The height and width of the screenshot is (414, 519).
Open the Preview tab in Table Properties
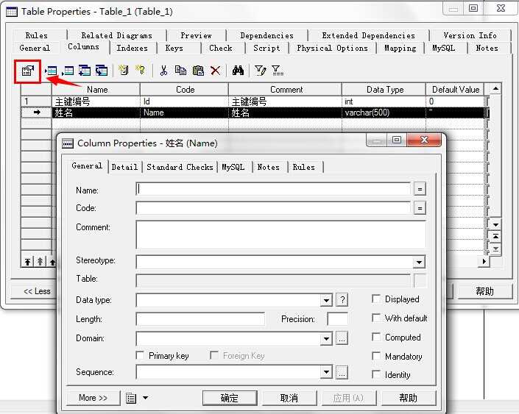pyautogui.click(x=196, y=35)
